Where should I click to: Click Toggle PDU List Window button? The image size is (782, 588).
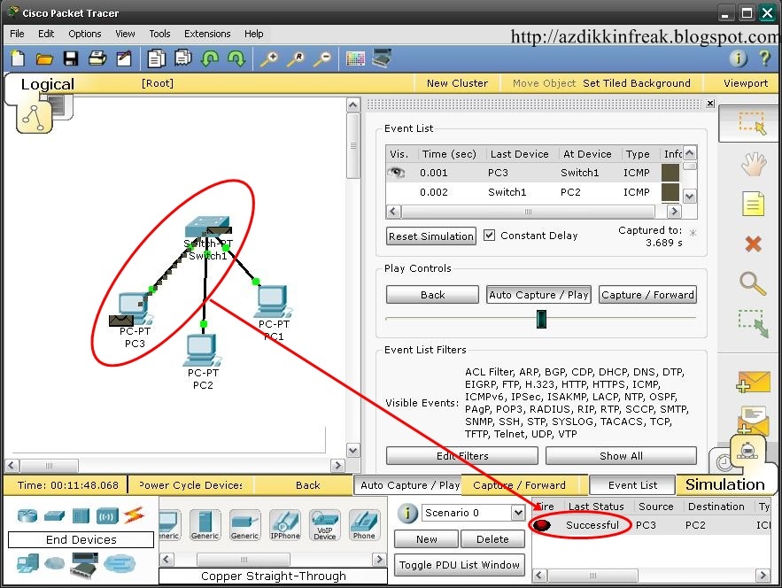tap(460, 565)
